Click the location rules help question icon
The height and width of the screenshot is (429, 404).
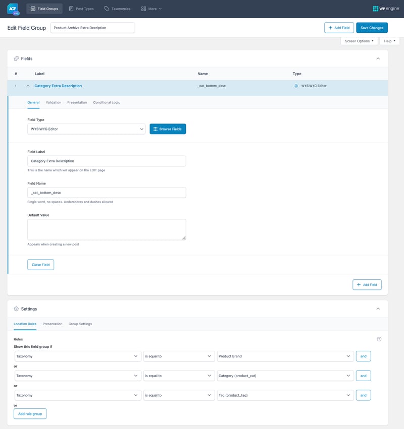click(x=379, y=339)
